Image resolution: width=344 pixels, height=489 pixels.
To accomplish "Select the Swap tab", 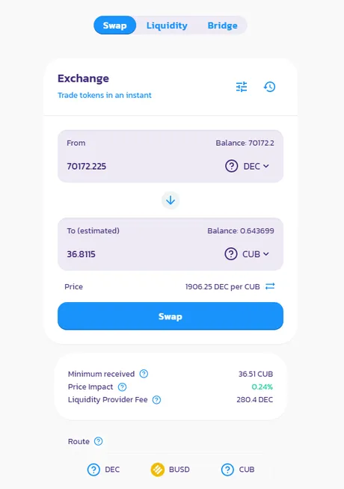I will click(x=114, y=25).
